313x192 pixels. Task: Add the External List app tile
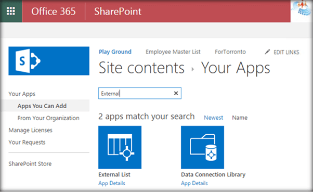click(120, 147)
